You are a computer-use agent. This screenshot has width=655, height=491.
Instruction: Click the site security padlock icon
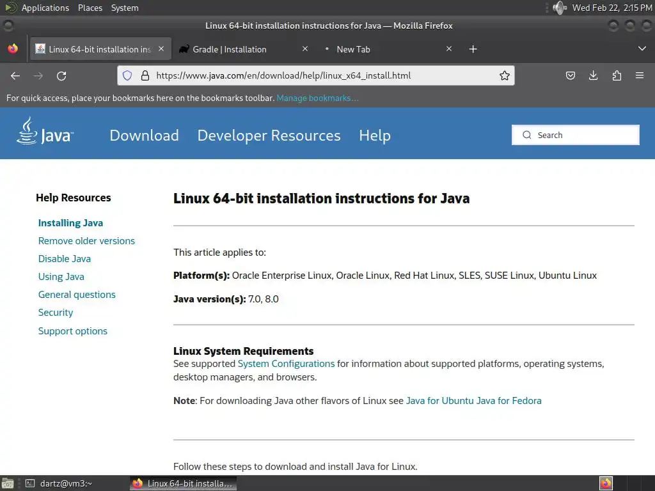coord(145,75)
